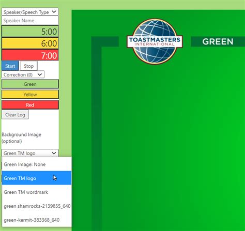Click the Yellow signal color button
The image size is (245, 231).
point(30,95)
